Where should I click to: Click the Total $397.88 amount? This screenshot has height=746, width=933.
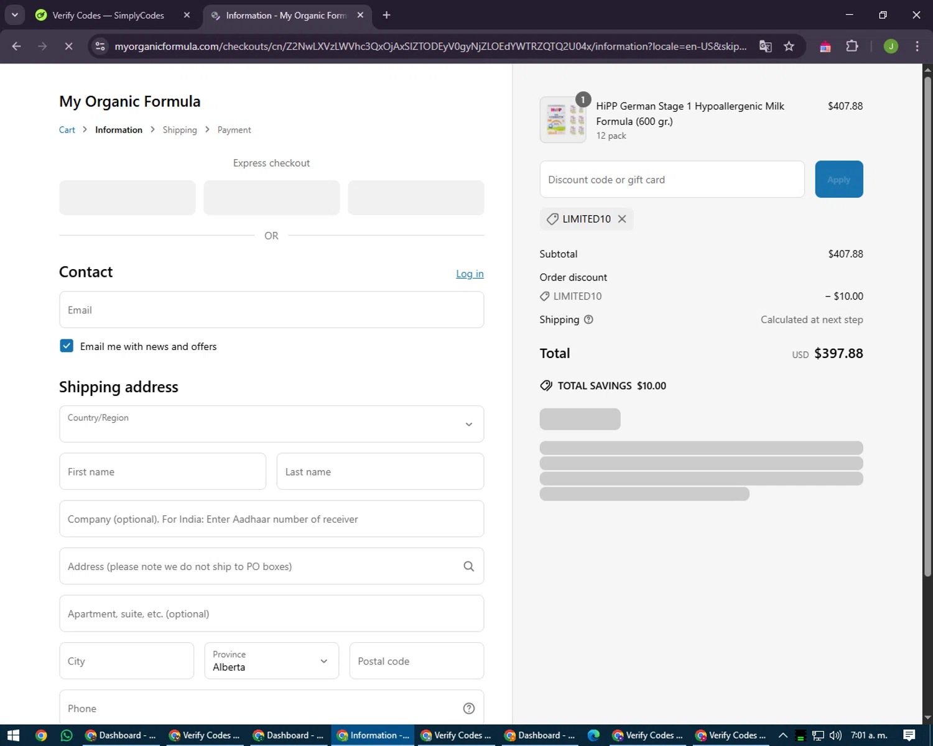pos(838,353)
